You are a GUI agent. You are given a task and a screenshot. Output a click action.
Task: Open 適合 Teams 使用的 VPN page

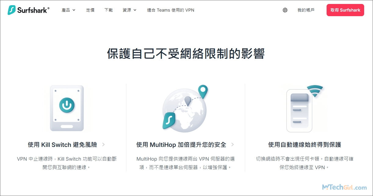coord(170,10)
